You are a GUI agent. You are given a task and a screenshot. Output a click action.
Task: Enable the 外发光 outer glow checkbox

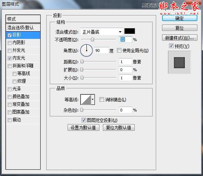(9, 50)
